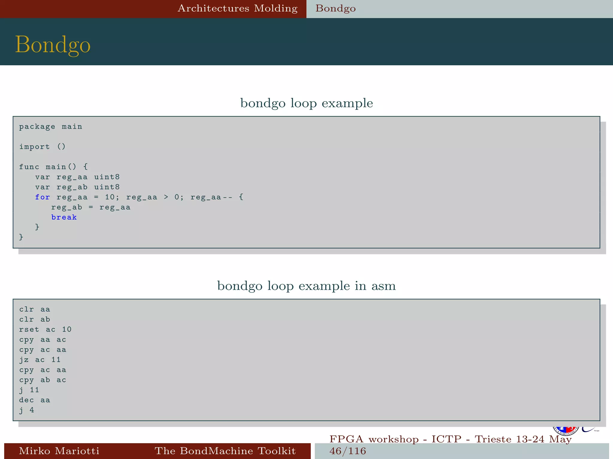The width and height of the screenshot is (613, 459).
Task: Click the 'clr aa' asm instruction
Action: pyautogui.click(x=35, y=309)
